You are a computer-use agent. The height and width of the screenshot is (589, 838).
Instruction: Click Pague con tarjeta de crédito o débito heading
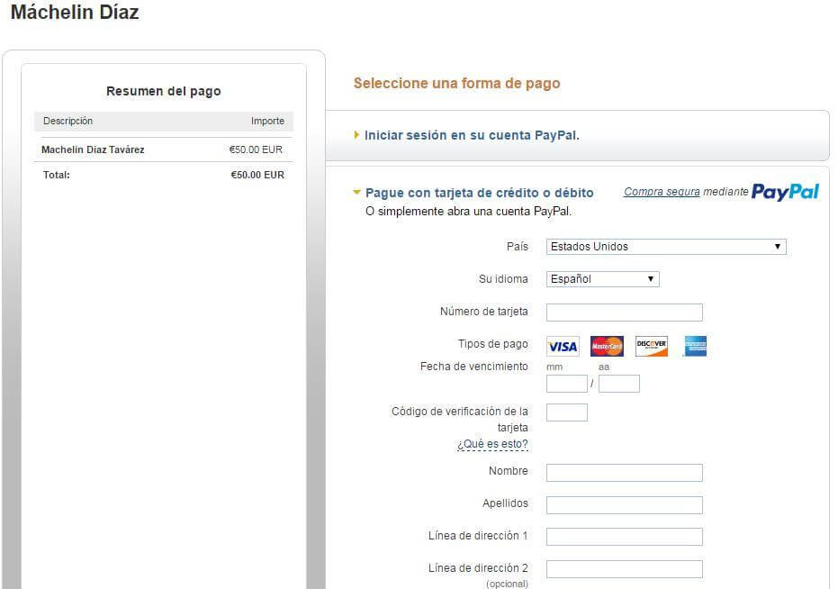coord(480,193)
